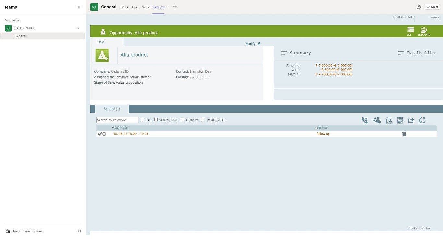Toggle the VISIT/MEETING filter checkbox
Viewport: 443px width, 249px height.
click(x=156, y=120)
